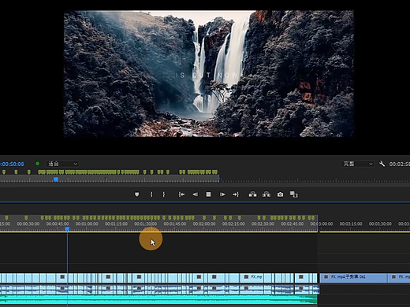Click the Lift button
The image size is (410, 307).
252,194
